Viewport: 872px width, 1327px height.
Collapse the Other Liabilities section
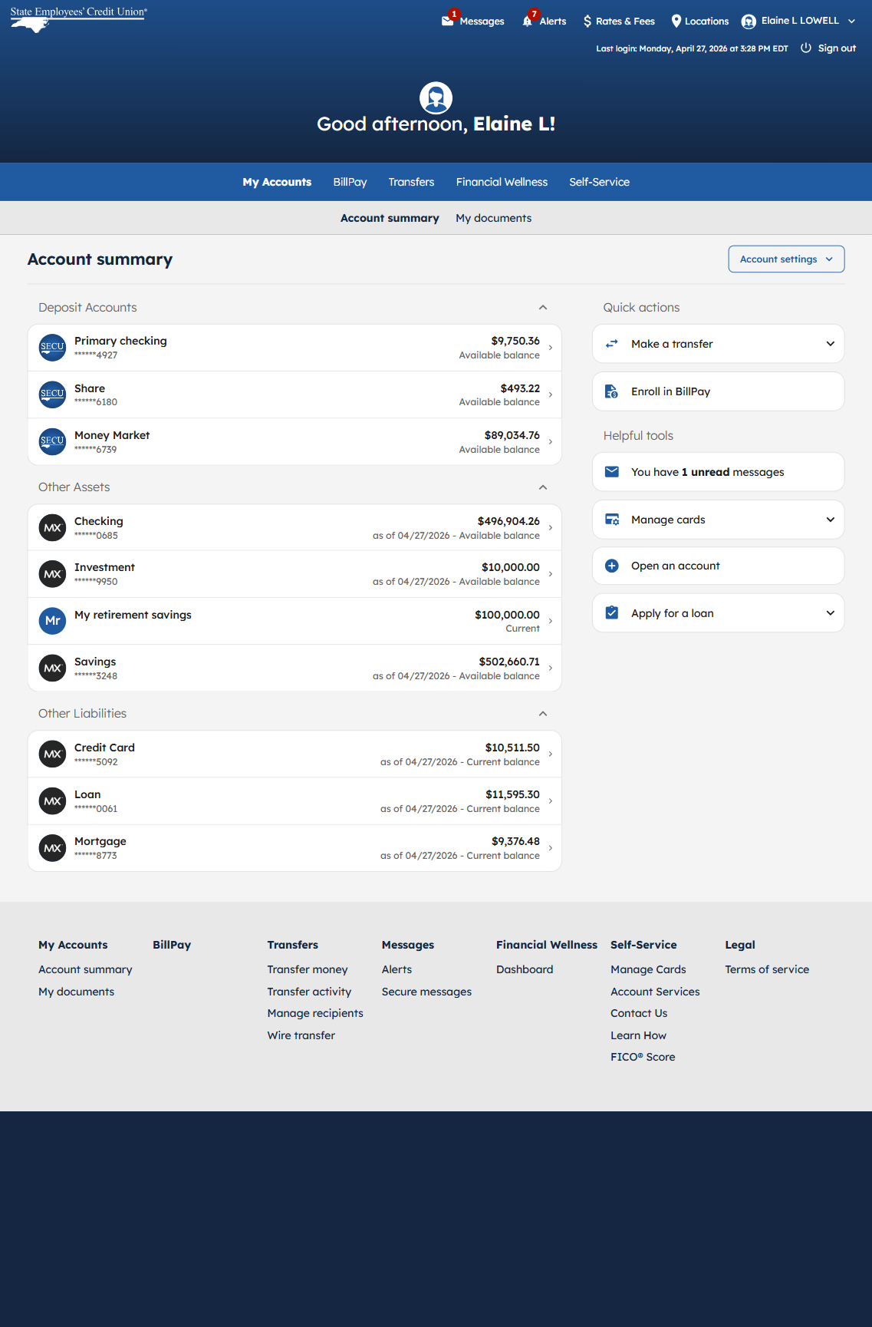(543, 714)
